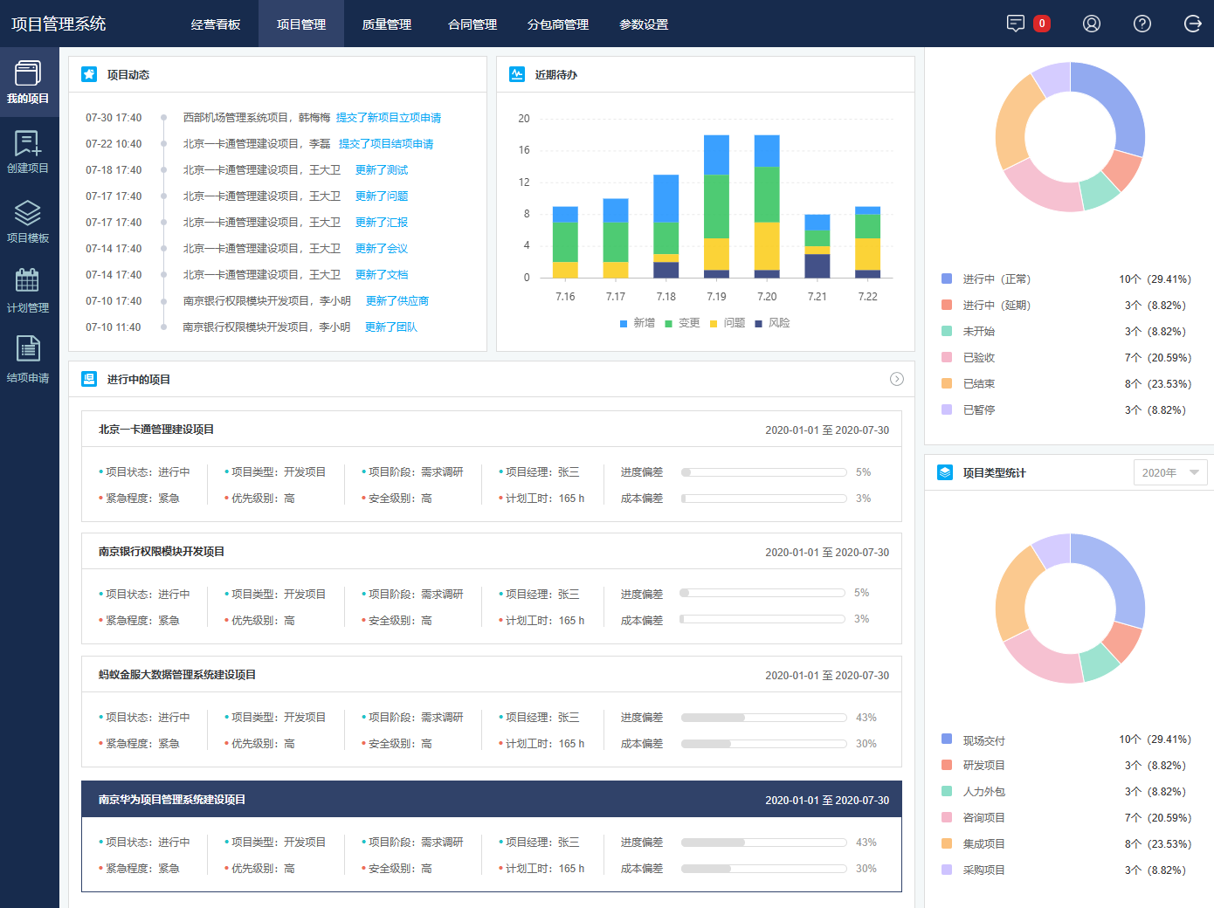
Task: Toggle 已暂停 legend item
Action: [969, 410]
